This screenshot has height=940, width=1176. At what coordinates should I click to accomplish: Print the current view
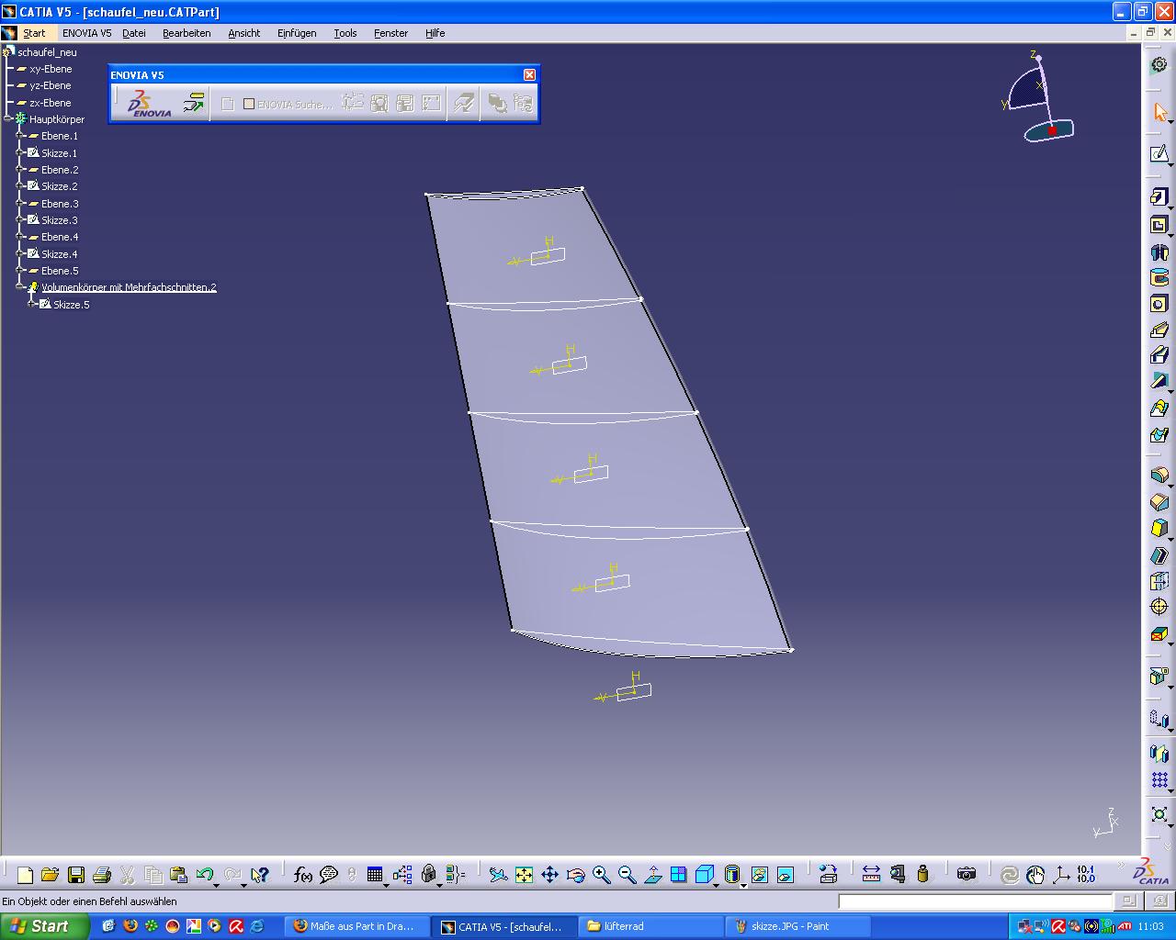click(x=102, y=875)
